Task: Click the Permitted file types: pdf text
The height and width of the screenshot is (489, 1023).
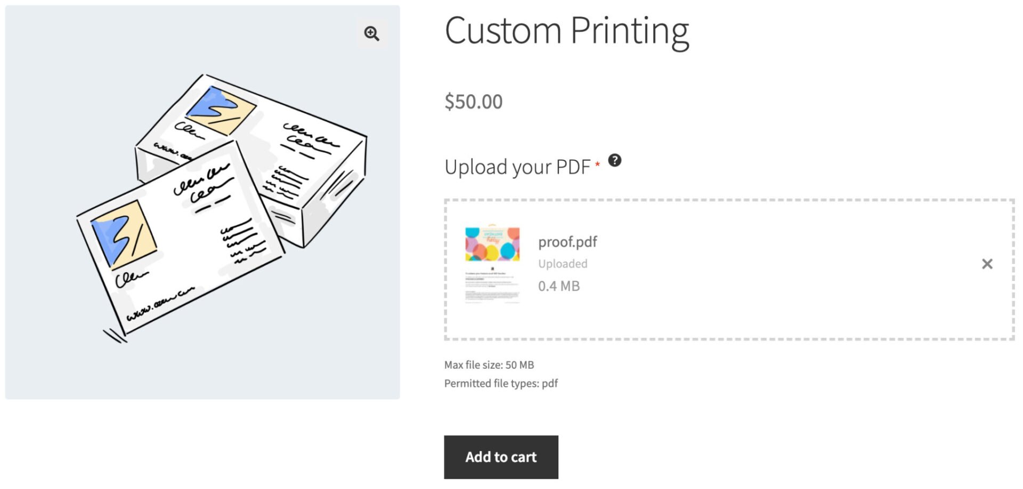Action: pyautogui.click(x=501, y=383)
